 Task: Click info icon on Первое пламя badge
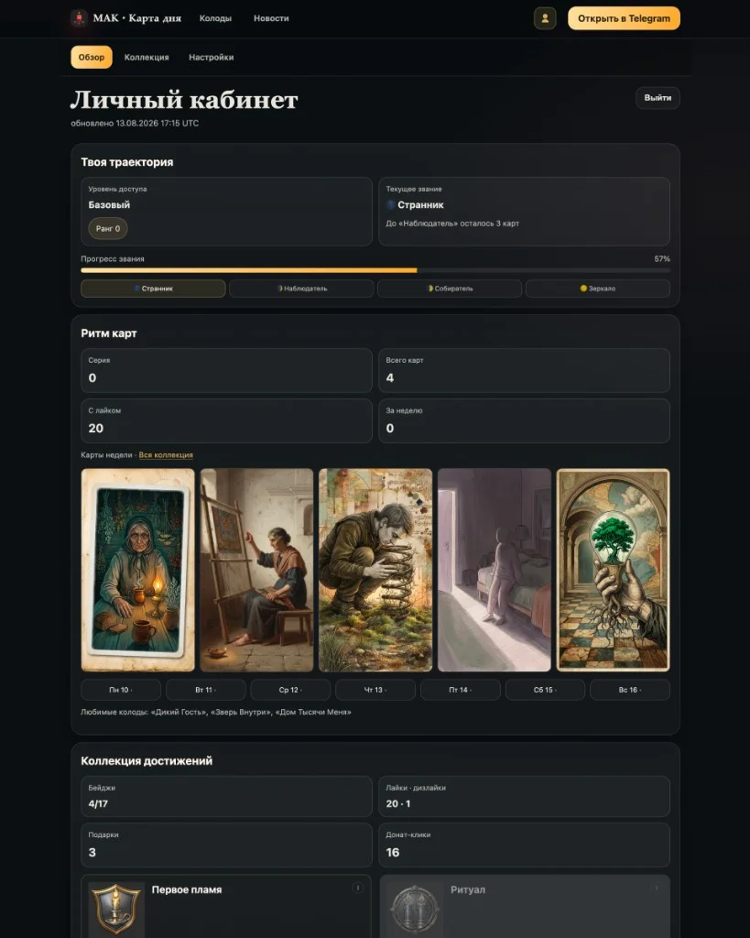[x=358, y=888]
